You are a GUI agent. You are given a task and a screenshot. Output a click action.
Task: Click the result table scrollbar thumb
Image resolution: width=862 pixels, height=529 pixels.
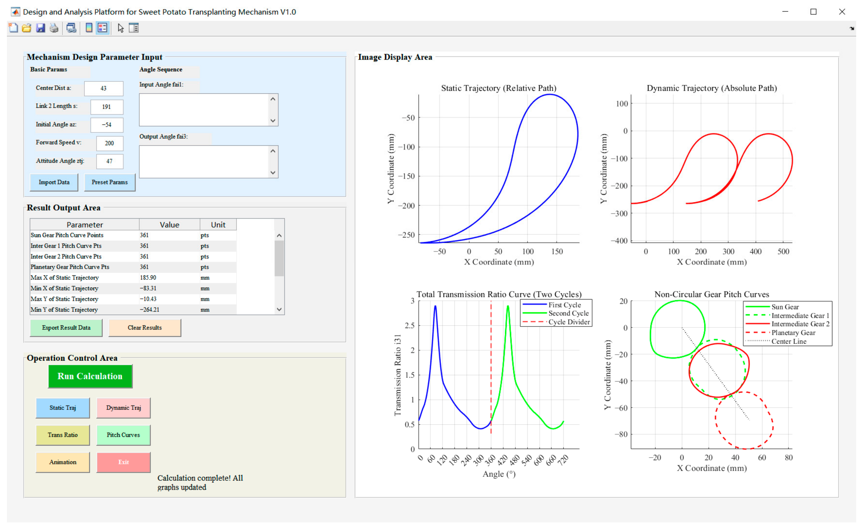(x=279, y=258)
